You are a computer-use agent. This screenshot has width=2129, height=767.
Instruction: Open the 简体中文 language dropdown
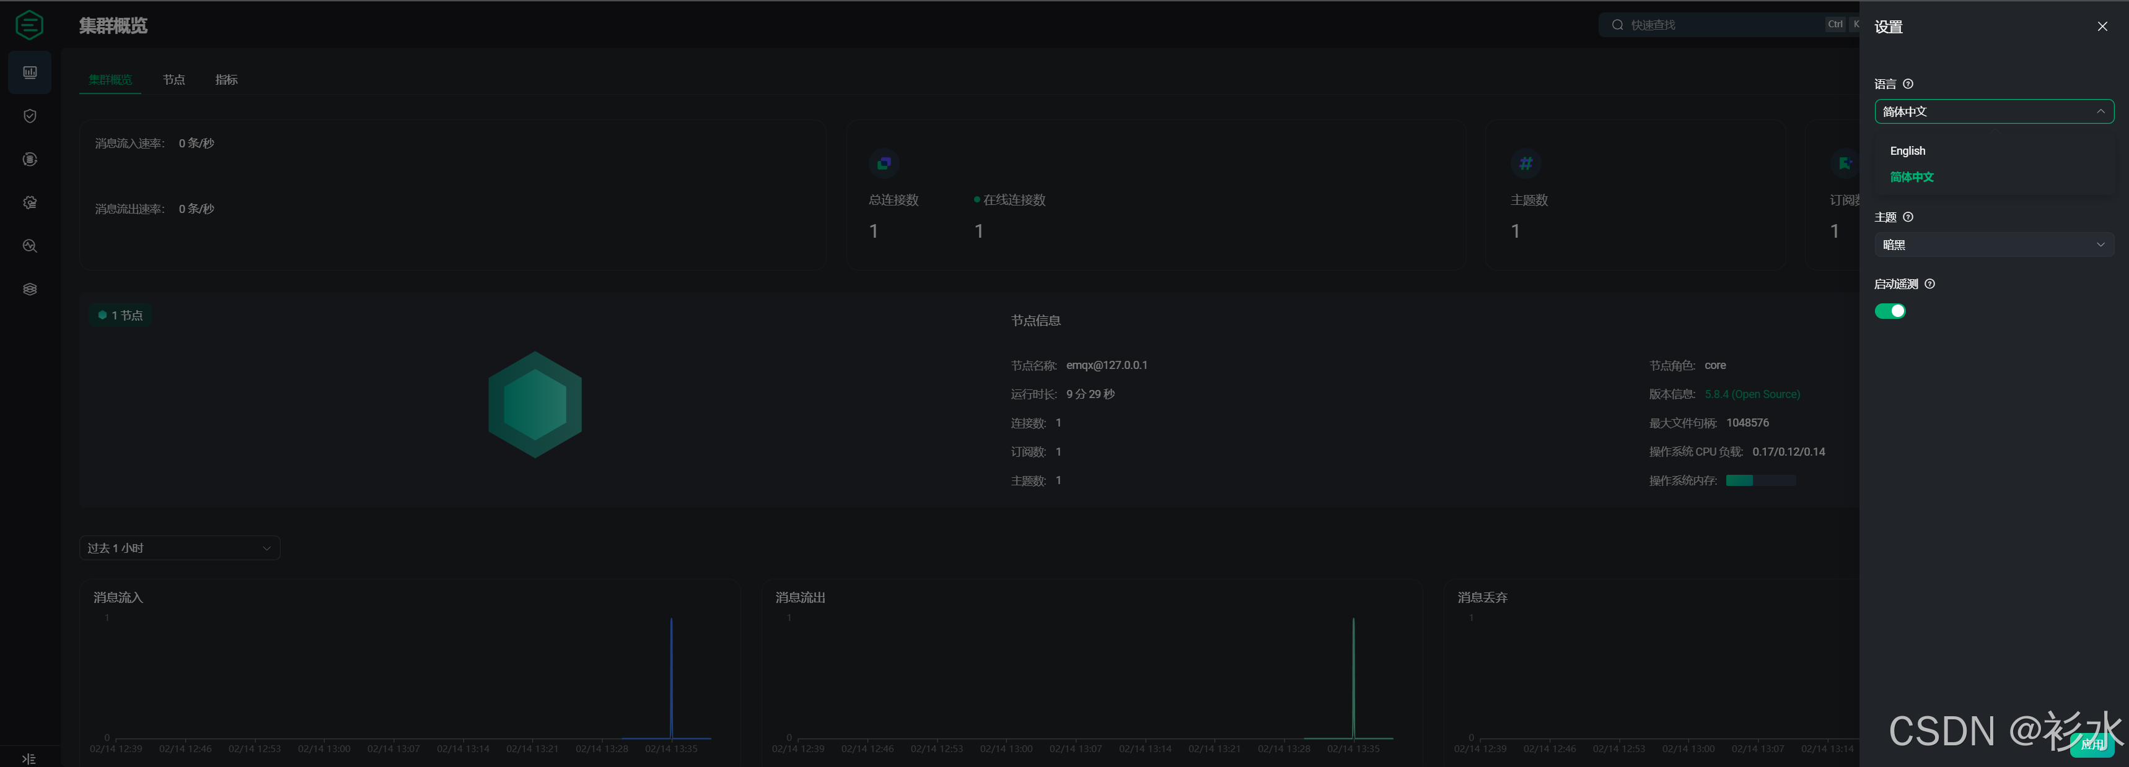(x=1993, y=111)
